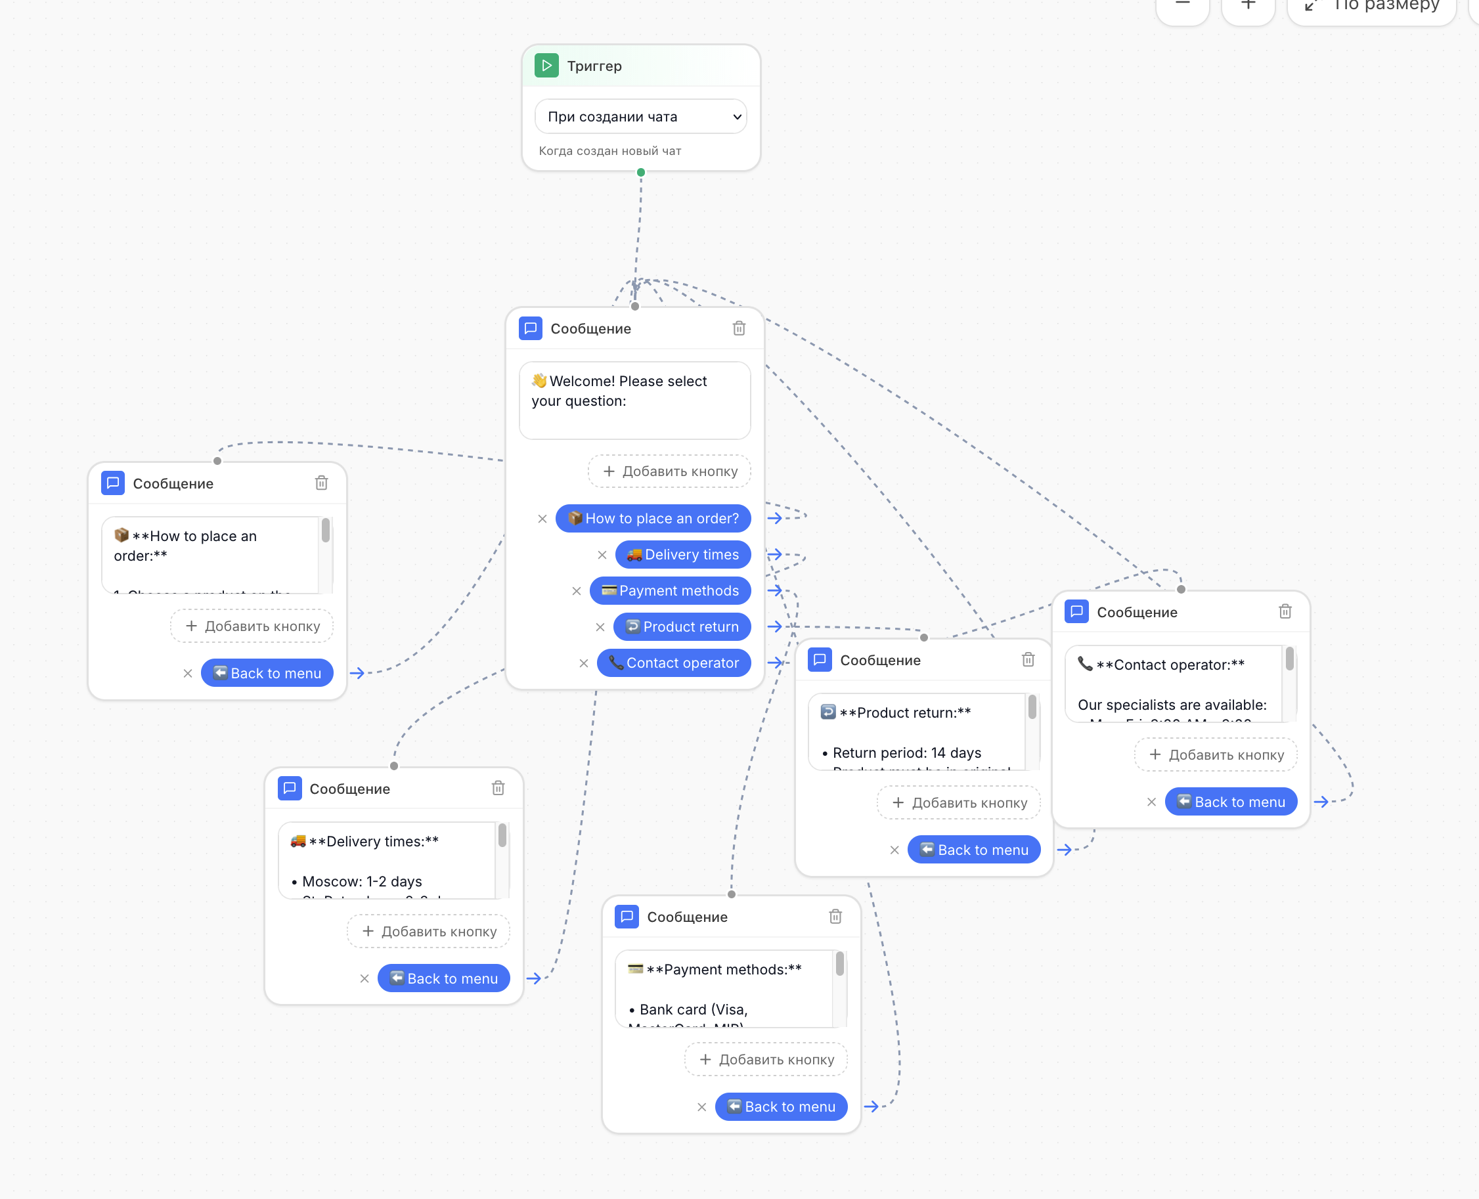Remove 'Back to menu' from Contact operator node

coord(1151,801)
